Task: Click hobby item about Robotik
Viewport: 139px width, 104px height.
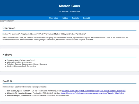Action: pyautogui.click(x=27, y=64)
